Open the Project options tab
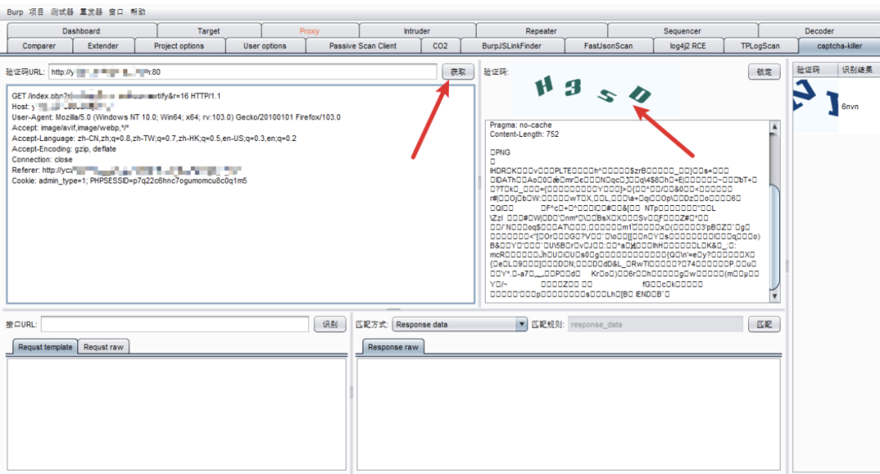The image size is (880, 474). tap(179, 46)
